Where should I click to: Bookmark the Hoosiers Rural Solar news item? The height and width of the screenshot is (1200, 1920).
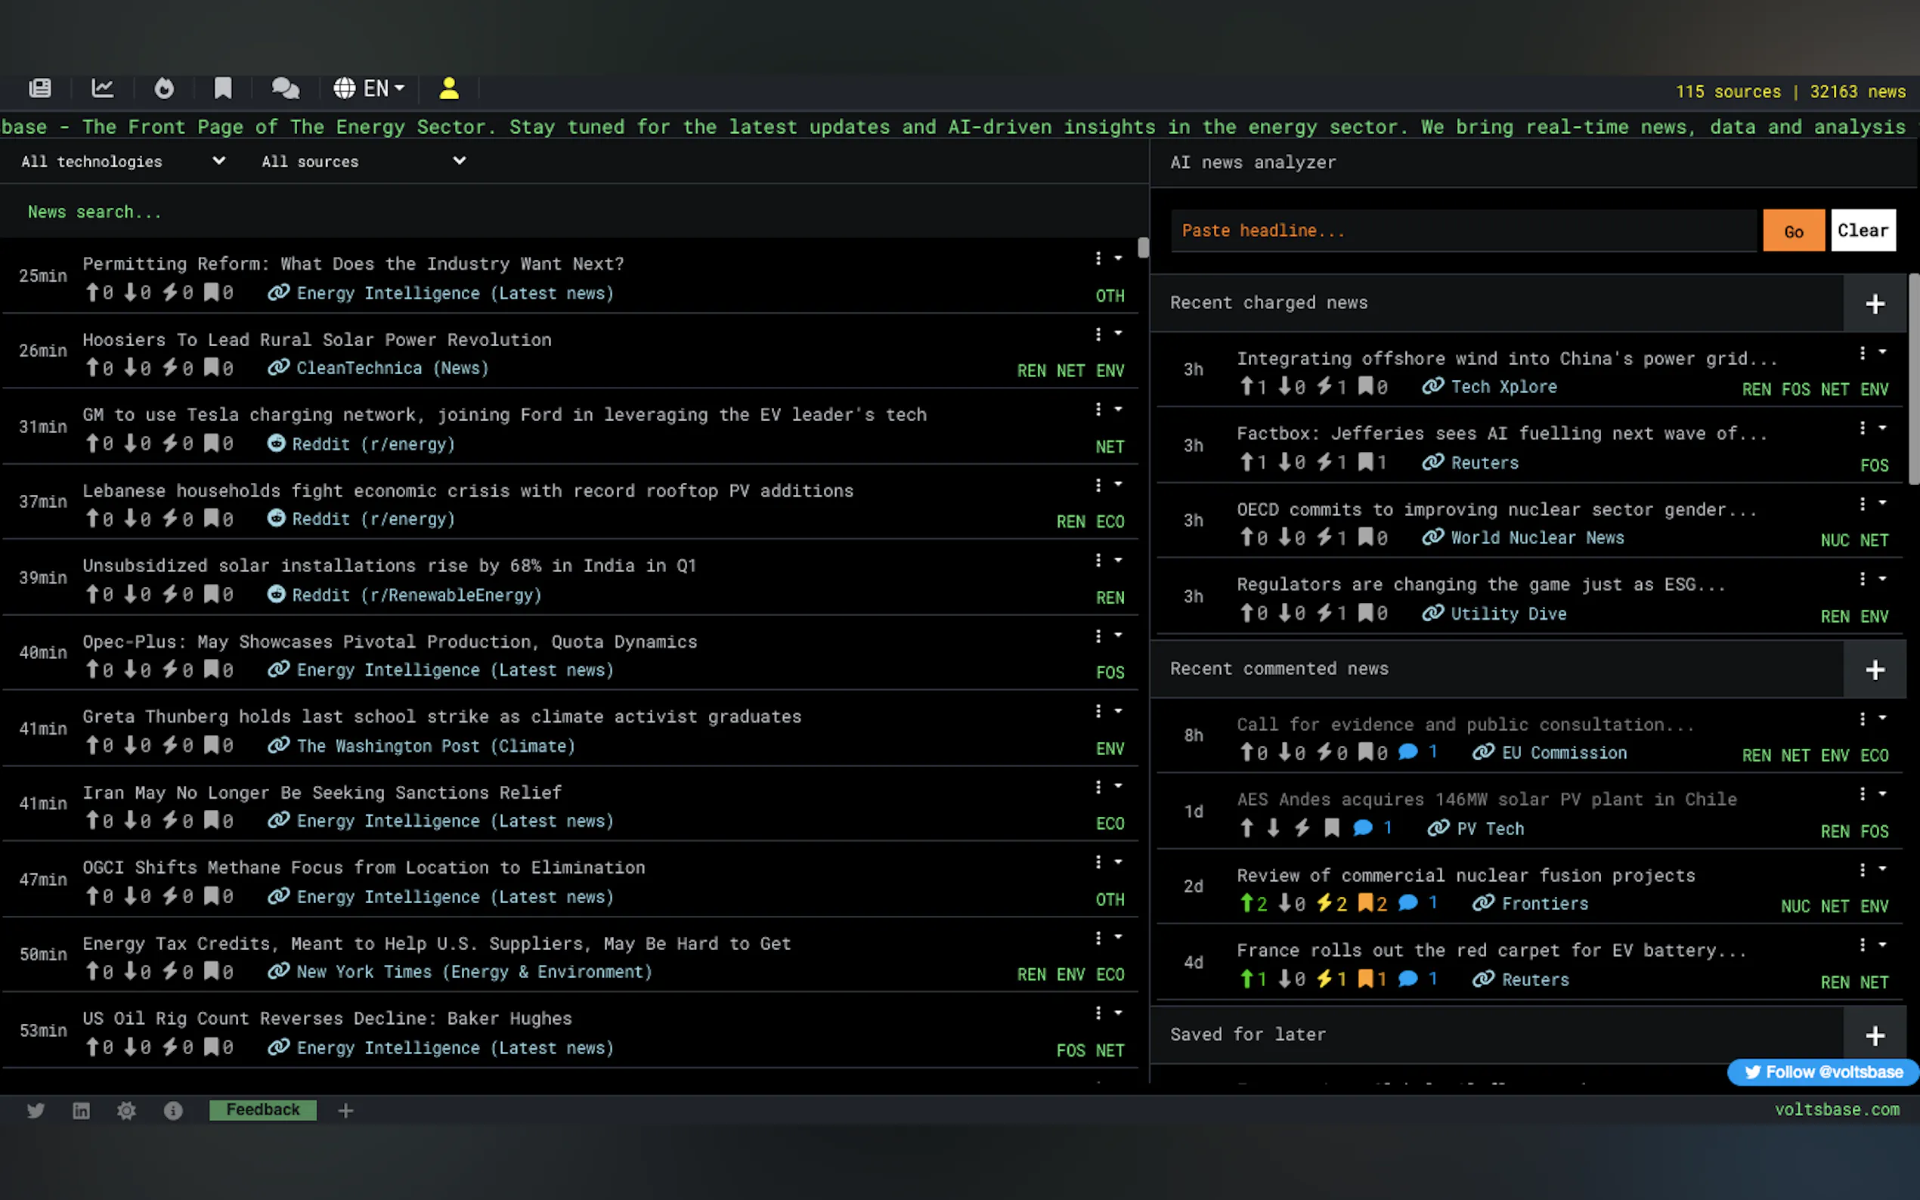tap(211, 368)
